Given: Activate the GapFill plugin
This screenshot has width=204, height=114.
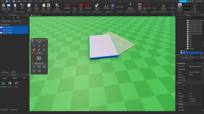Looking at the screenshot, I should pos(113,6).
